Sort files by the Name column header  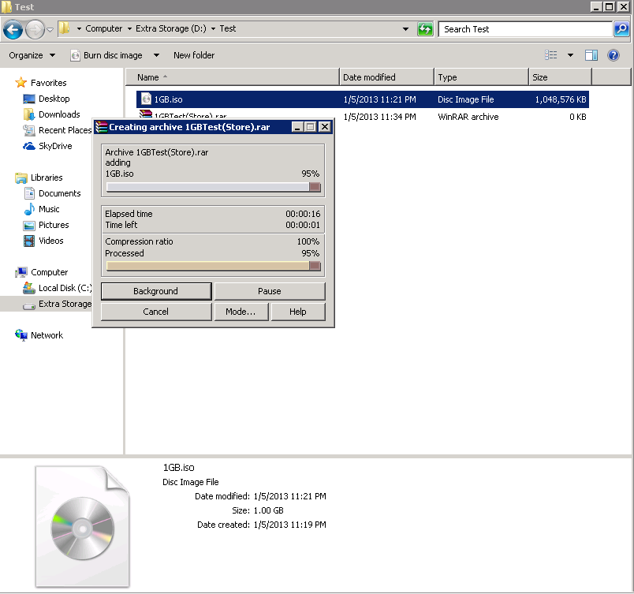click(x=233, y=77)
